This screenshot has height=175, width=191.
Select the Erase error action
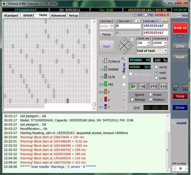151,94
